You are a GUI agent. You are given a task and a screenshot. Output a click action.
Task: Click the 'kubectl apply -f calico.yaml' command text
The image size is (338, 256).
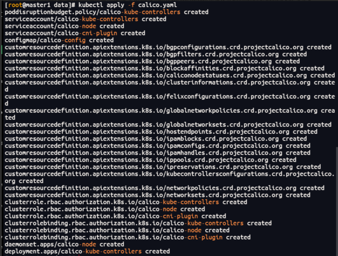coord(127,5)
